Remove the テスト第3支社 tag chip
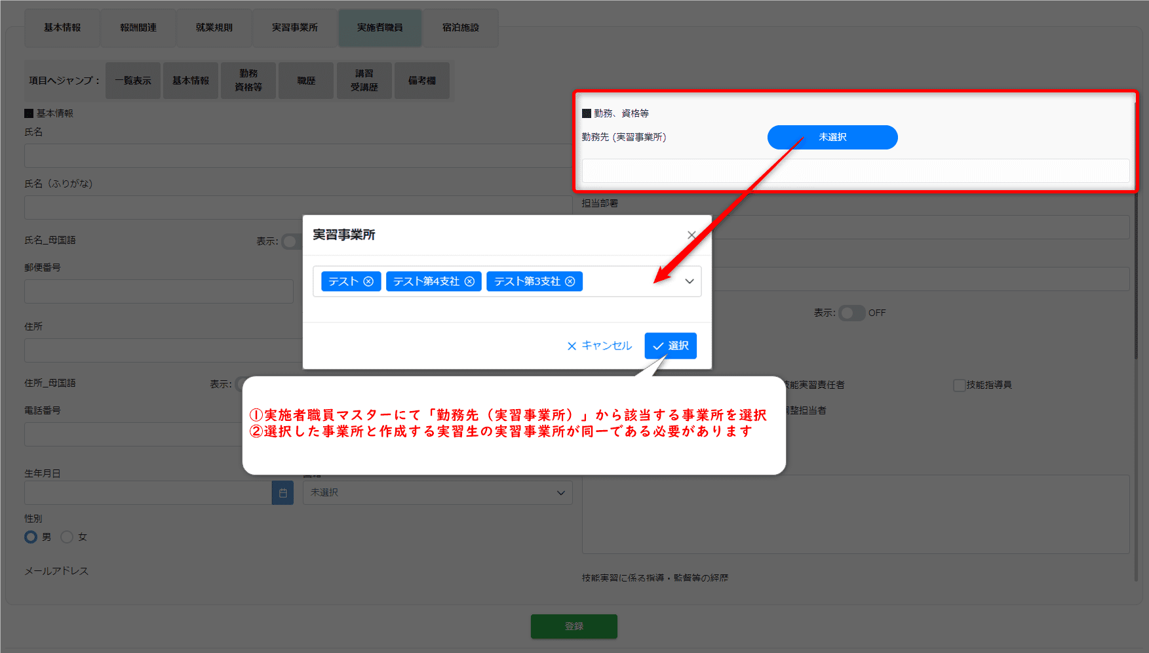This screenshot has width=1149, height=653. click(570, 282)
